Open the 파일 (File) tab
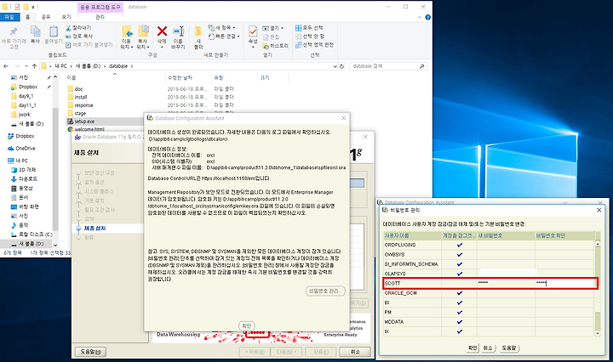 [x=9, y=17]
